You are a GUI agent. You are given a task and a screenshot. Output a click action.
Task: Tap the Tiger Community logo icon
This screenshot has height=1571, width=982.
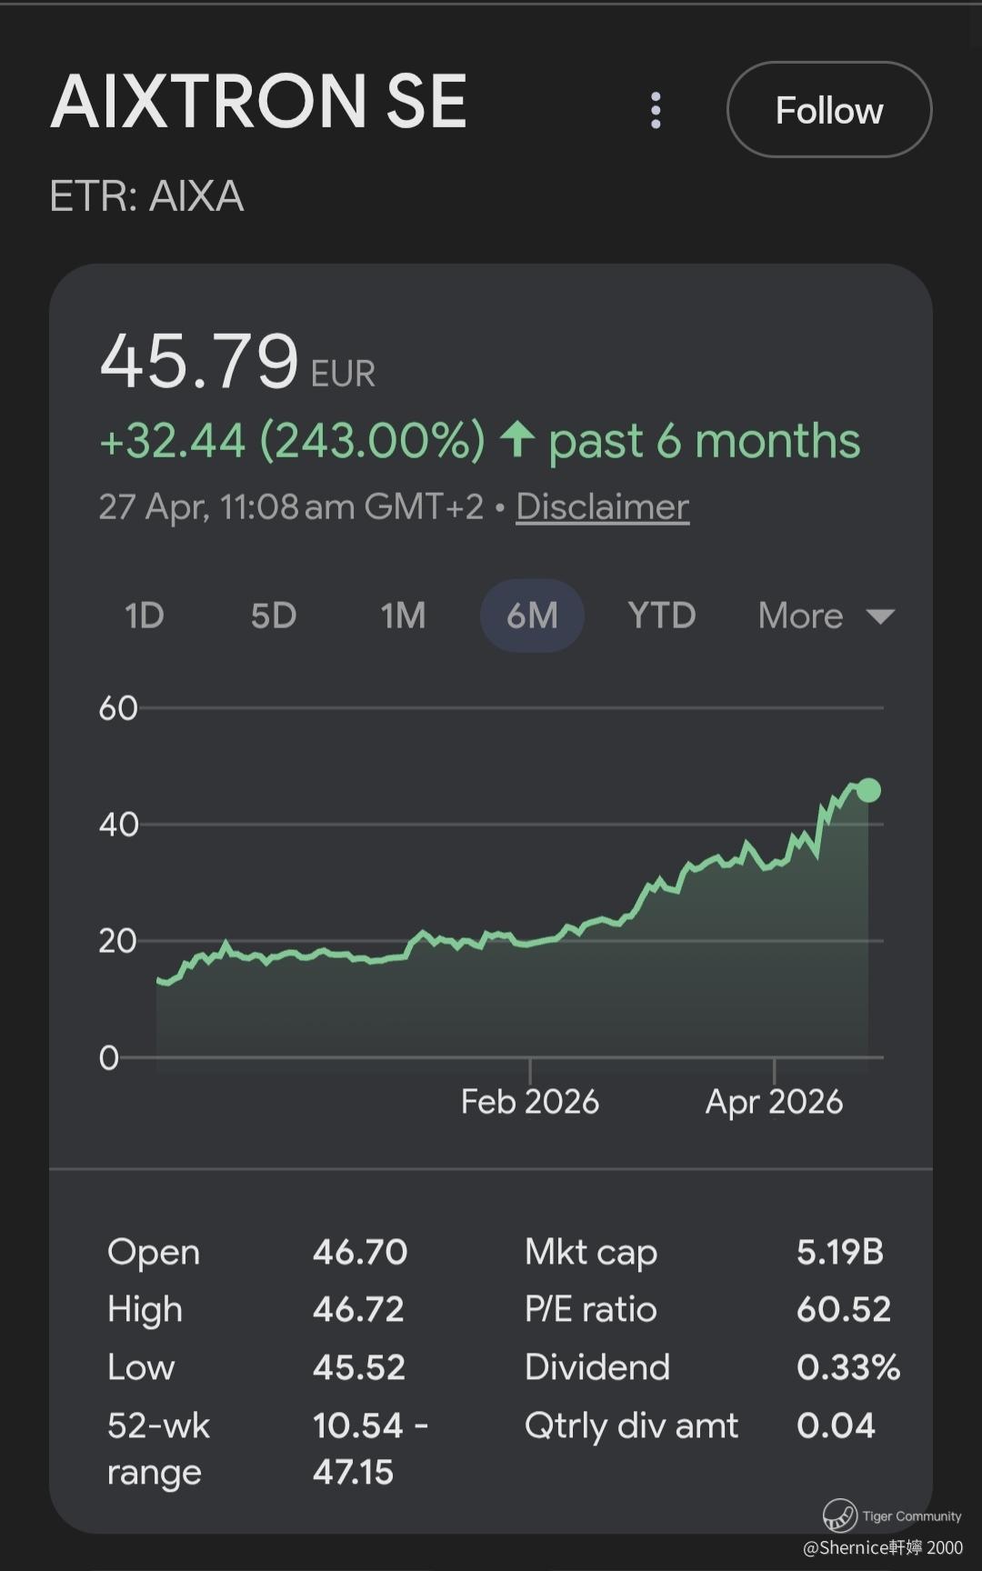[x=839, y=1516]
